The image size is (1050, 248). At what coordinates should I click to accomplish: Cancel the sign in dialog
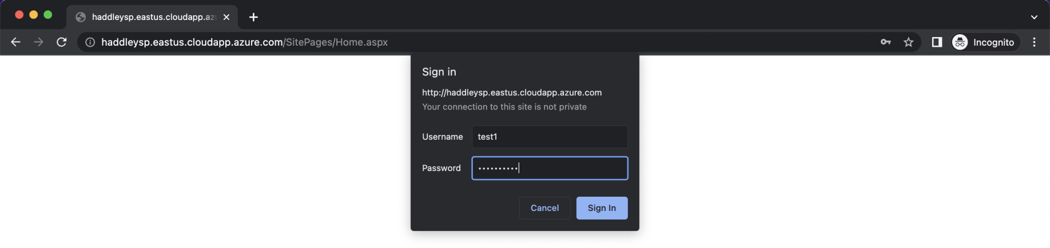click(544, 208)
